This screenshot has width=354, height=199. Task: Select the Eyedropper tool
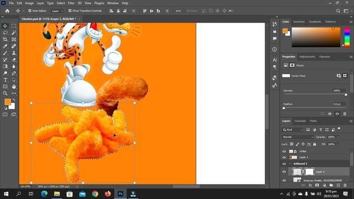[5, 46]
